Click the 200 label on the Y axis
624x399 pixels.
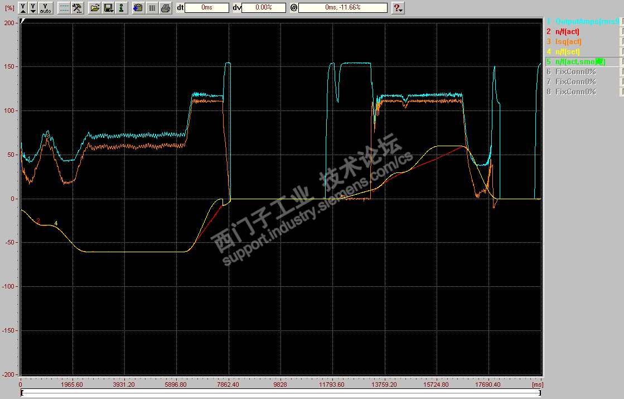[9, 23]
